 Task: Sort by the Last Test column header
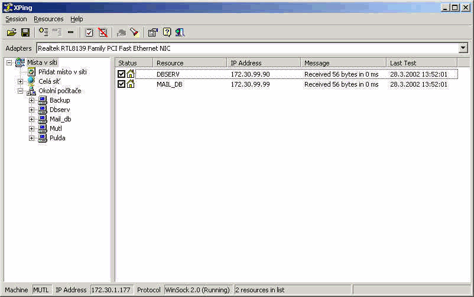point(422,62)
